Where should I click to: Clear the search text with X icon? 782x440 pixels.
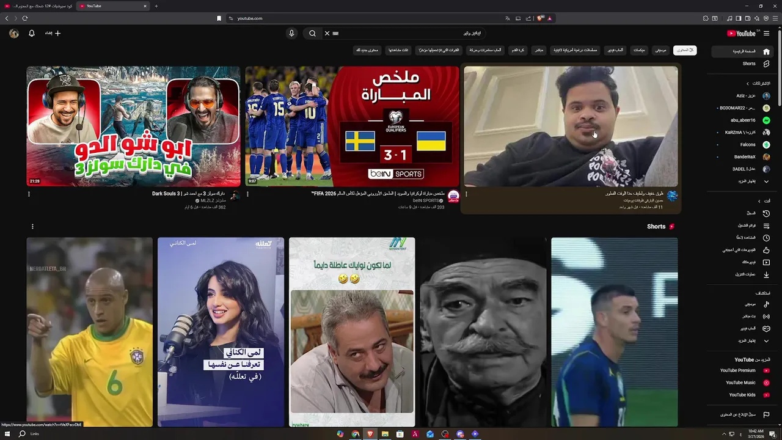[x=327, y=33]
